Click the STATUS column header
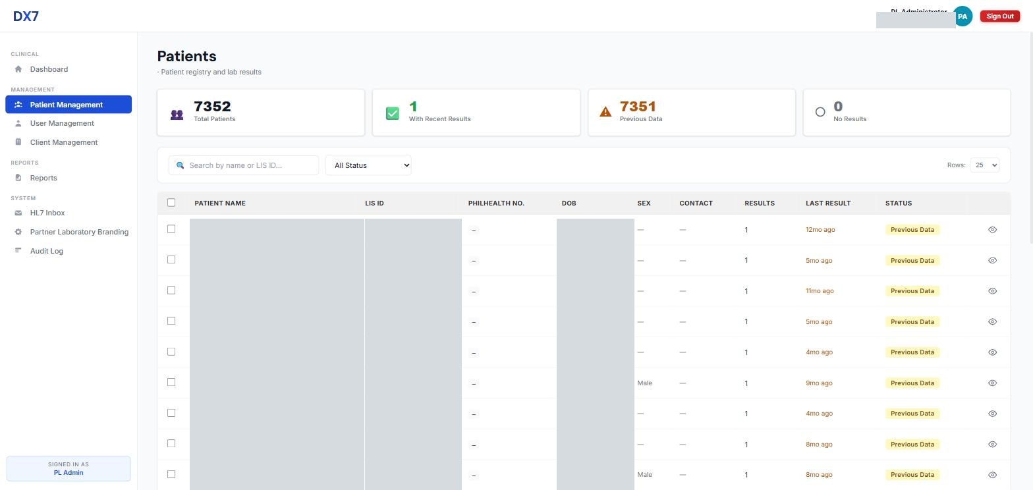 [899, 203]
